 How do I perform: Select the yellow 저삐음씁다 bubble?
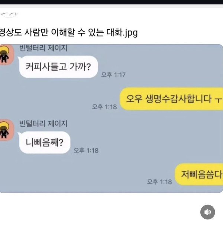tap(199, 174)
